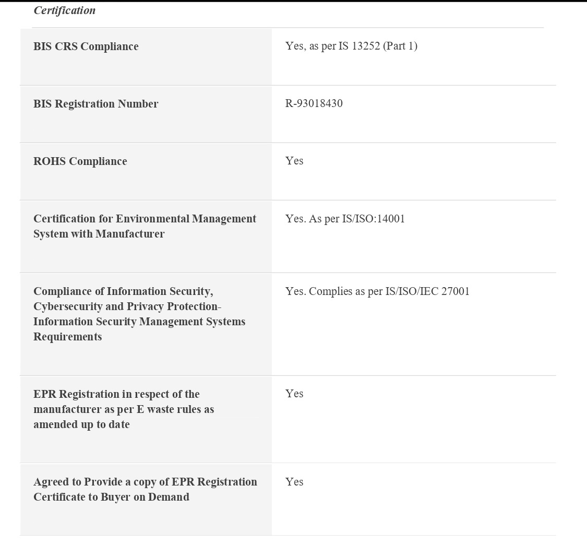
Task: Click the 'Yes. As per IS/ISO:14001' value
Action: 345,219
